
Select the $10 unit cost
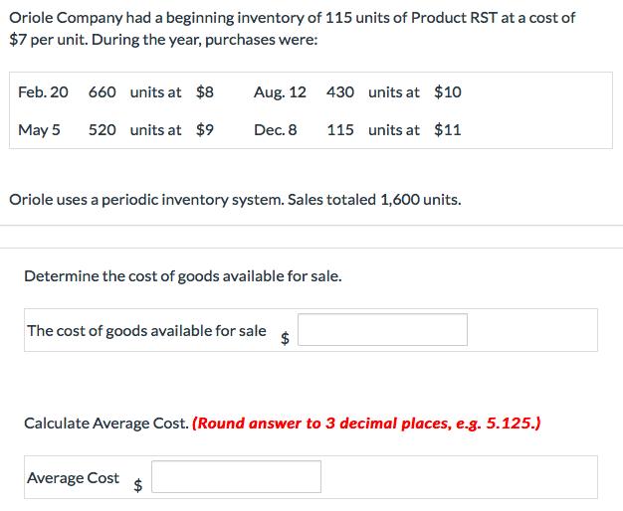click(x=447, y=92)
